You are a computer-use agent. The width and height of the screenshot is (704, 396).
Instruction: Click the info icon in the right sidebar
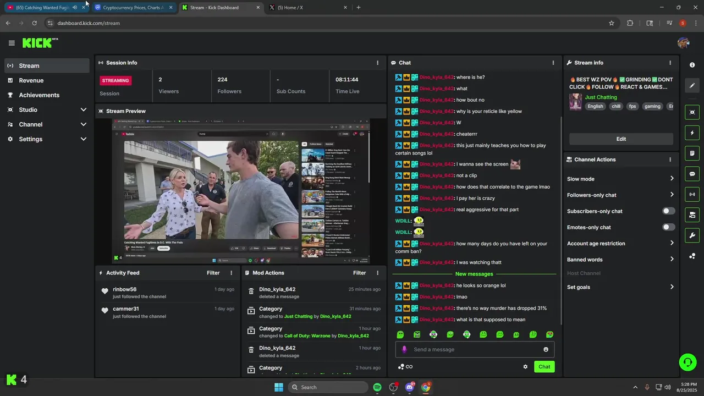coord(692,65)
